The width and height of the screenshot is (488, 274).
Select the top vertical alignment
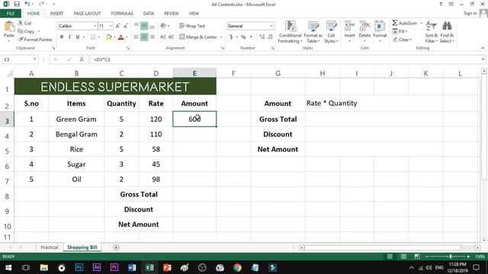pos(136,26)
